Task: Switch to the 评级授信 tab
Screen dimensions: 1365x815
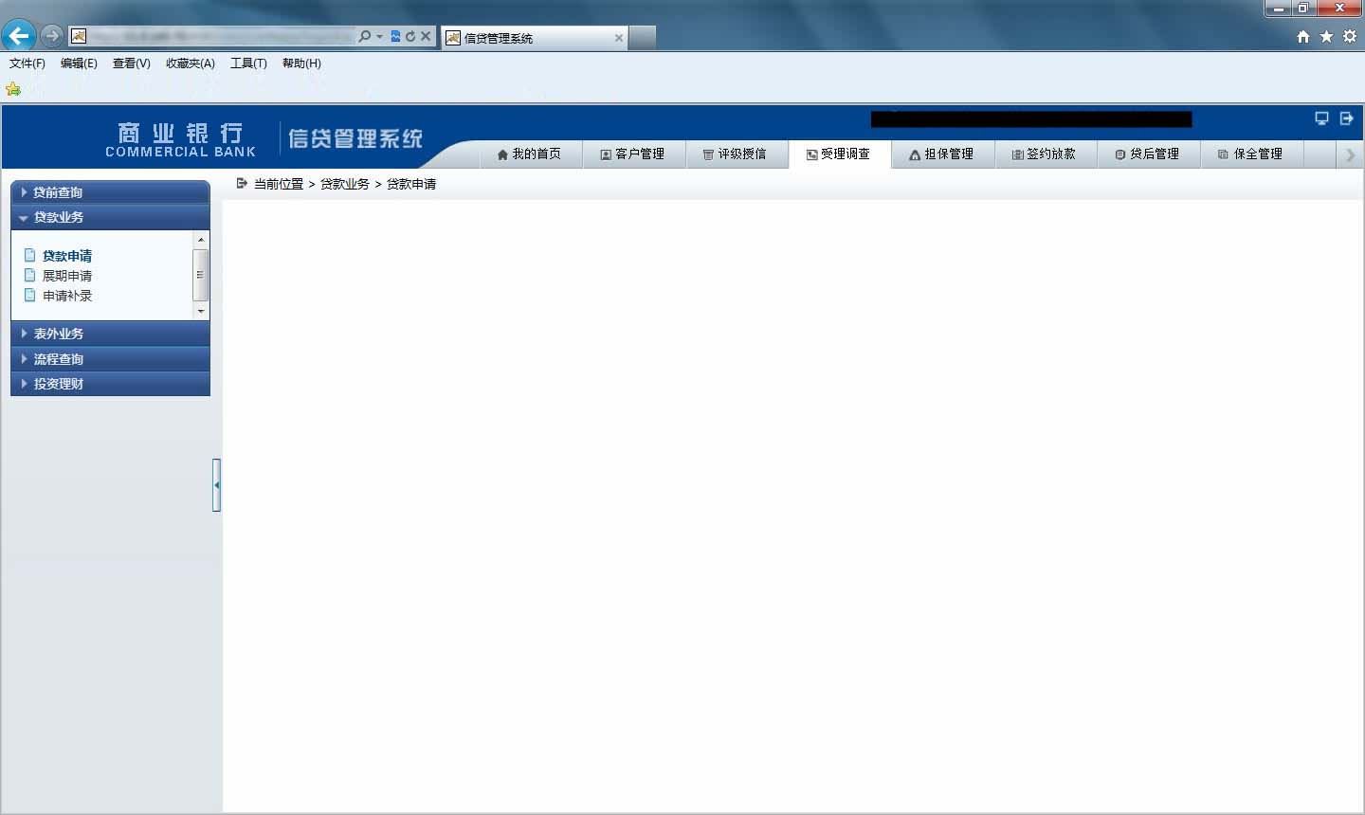Action: (735, 154)
